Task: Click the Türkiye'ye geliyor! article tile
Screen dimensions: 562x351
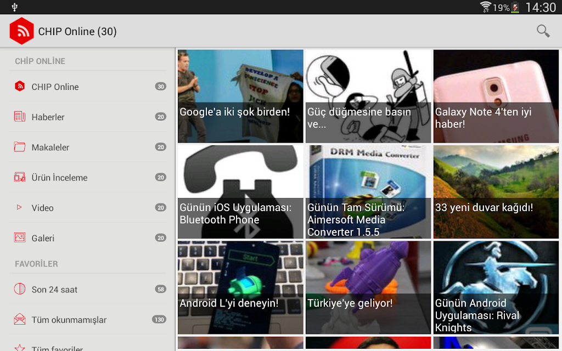Action: pyautogui.click(x=368, y=287)
